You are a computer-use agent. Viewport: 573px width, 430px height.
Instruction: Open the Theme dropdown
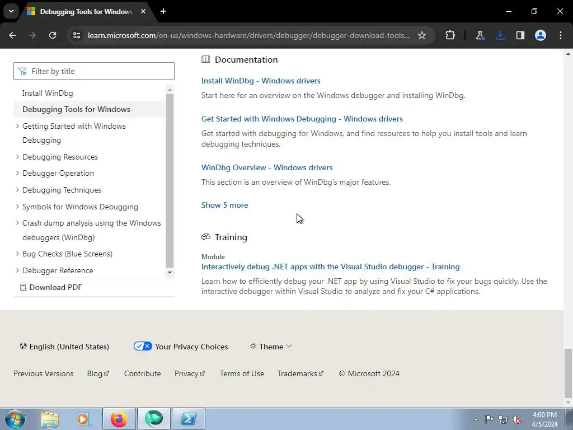(271, 347)
